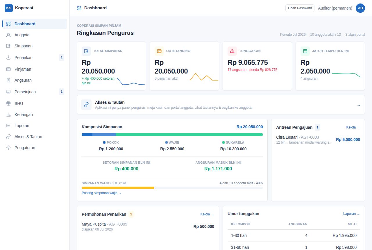Click the KS Koperasi logo icon
Screen dimensions: 372x250
coord(9,8)
